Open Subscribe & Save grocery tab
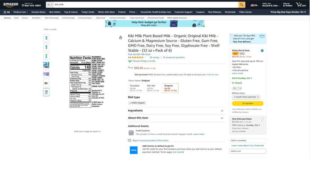The image size is (310, 178). (x=137, y=18)
